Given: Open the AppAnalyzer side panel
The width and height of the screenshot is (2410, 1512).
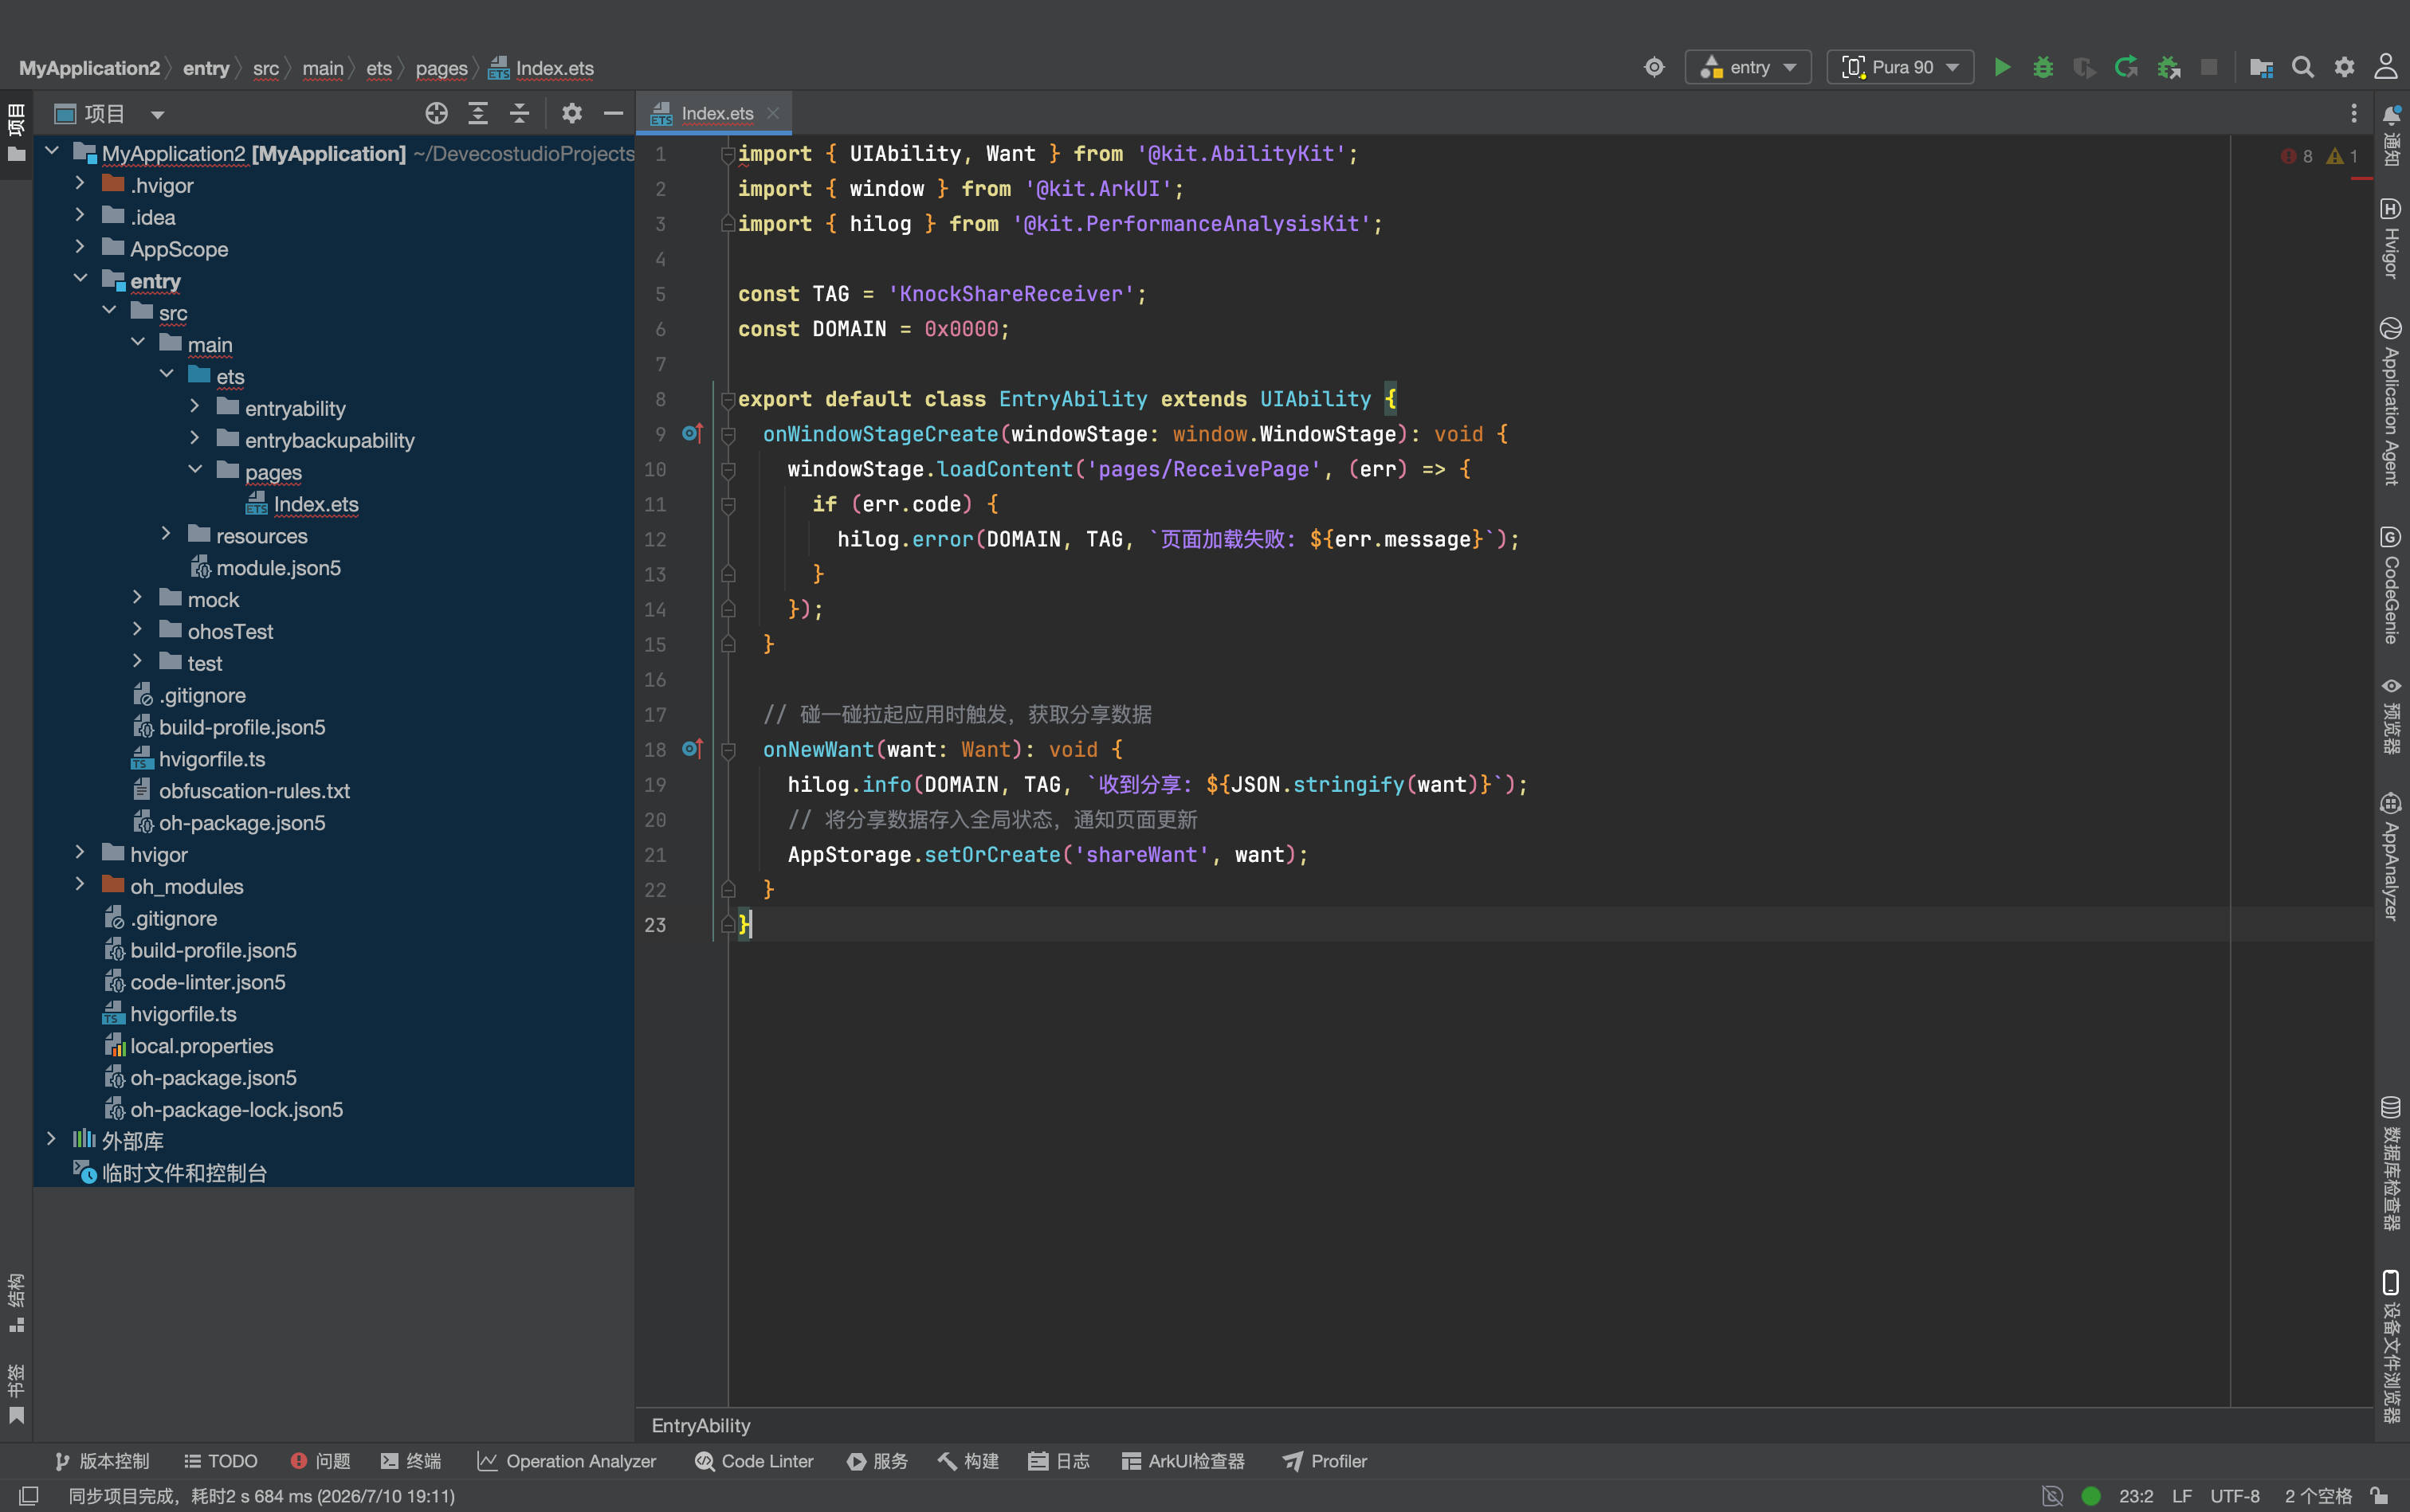Looking at the screenshot, I should tap(2391, 856).
